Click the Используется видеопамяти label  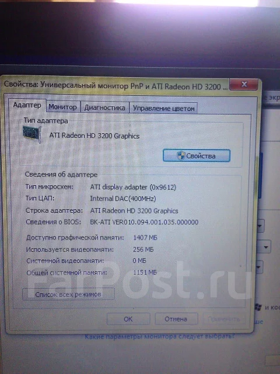[x=70, y=250]
